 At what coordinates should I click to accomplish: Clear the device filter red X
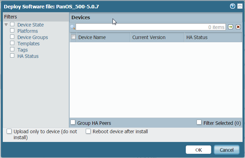click(238, 27)
